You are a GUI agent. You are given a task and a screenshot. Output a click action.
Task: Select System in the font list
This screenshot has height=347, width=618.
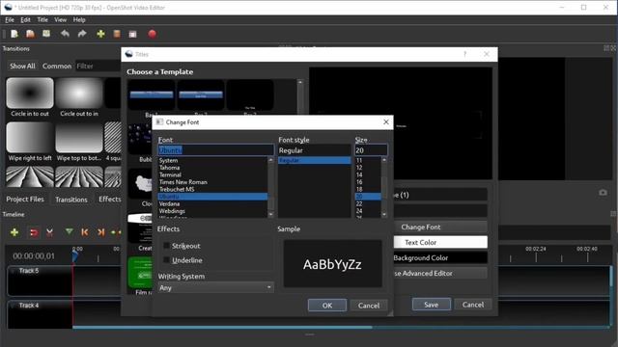coord(168,161)
